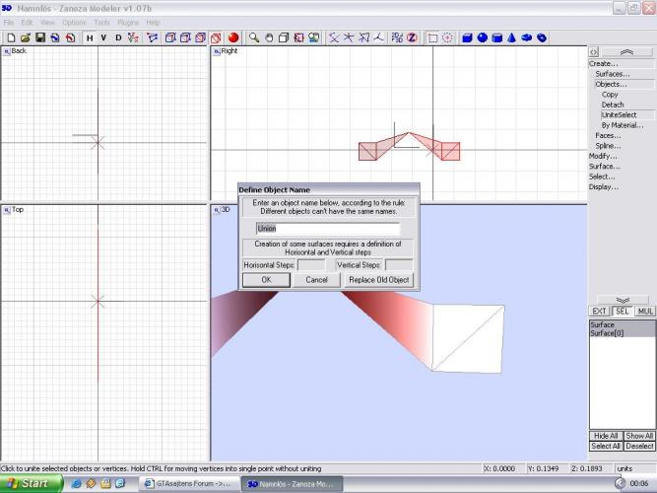657x493 pixels.
Task: Click the red sphere render icon
Action: pyautogui.click(x=233, y=37)
